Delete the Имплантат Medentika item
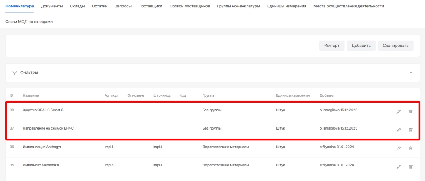This screenshot has height=181, width=425. click(x=410, y=166)
